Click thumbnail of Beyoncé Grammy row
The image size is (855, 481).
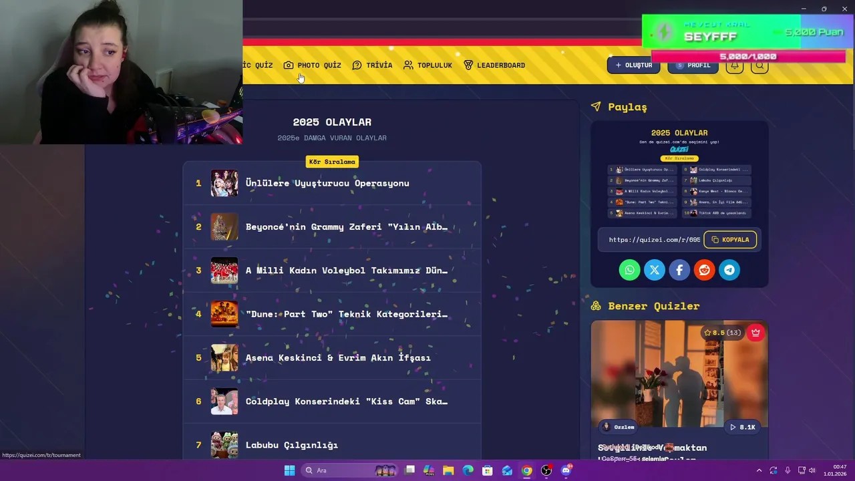point(224,226)
